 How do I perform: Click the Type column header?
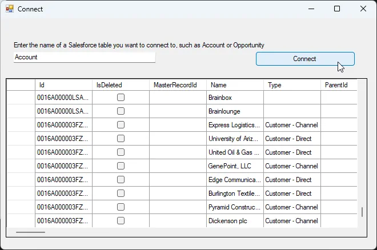(x=291, y=85)
